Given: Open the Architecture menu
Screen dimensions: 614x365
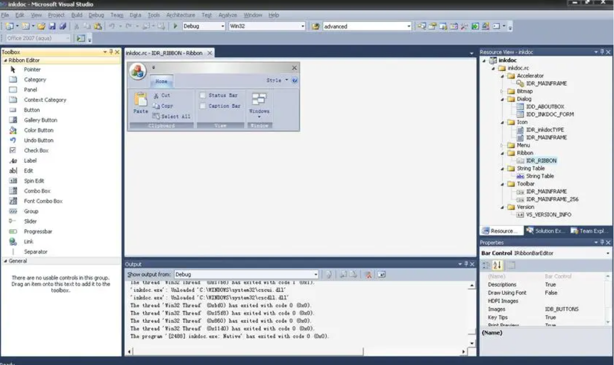Looking at the screenshot, I should pos(181,15).
